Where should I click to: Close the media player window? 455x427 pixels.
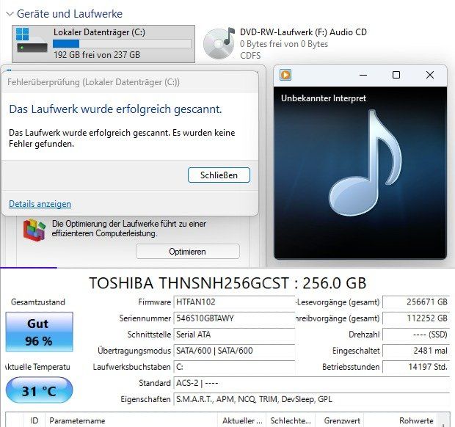tap(430, 75)
